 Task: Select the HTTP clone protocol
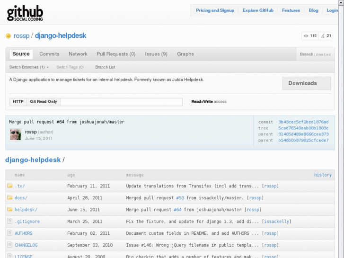[18, 102]
